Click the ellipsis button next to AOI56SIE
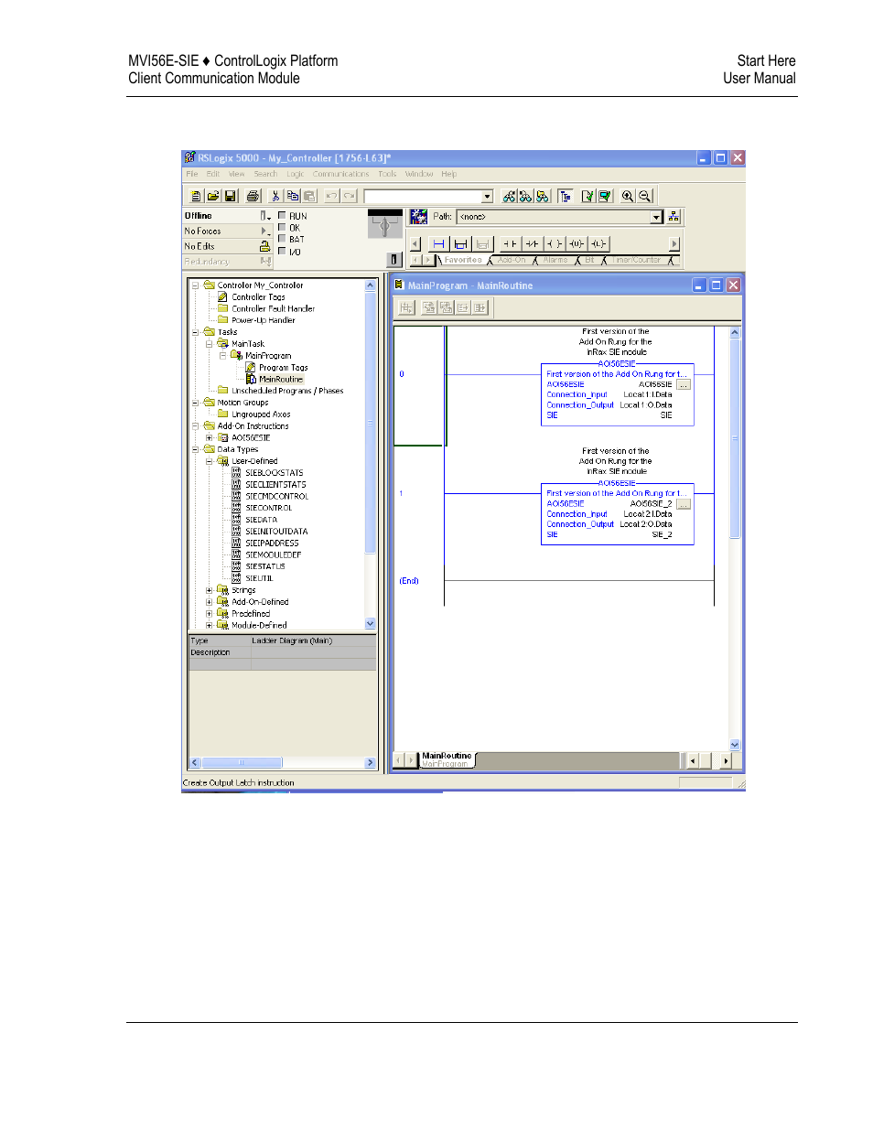Viewport: 873px width, 1130px height. click(684, 385)
